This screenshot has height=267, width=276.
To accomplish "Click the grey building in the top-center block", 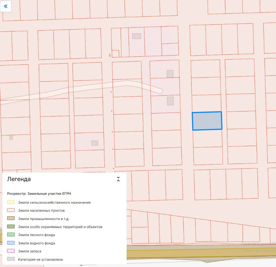I will pos(137,36).
